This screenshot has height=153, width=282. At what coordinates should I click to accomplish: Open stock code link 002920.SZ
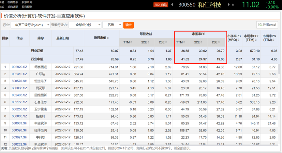click(20, 67)
